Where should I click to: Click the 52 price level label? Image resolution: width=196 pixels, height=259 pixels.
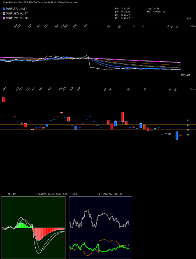click(x=188, y=125)
